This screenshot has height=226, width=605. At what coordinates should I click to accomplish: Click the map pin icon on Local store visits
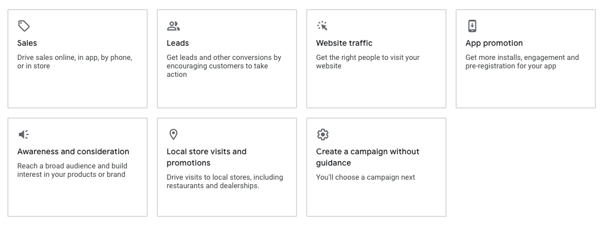click(x=173, y=134)
